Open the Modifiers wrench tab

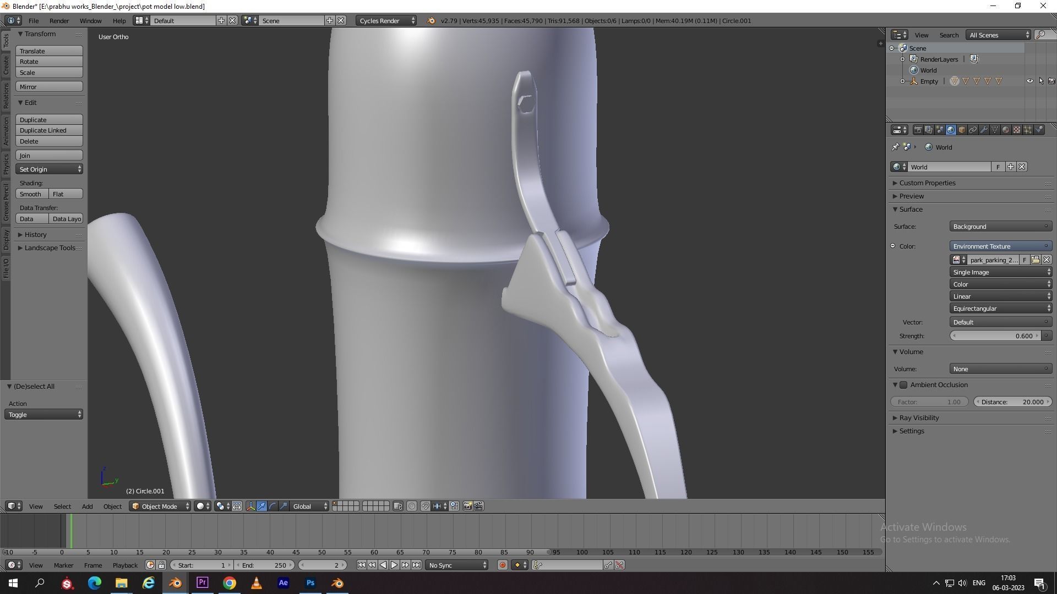click(984, 130)
